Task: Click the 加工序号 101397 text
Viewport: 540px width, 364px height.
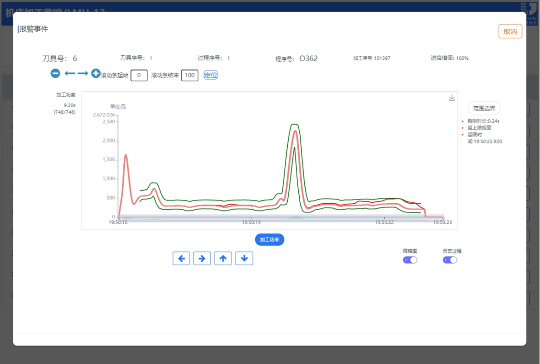Action: pyautogui.click(x=372, y=58)
